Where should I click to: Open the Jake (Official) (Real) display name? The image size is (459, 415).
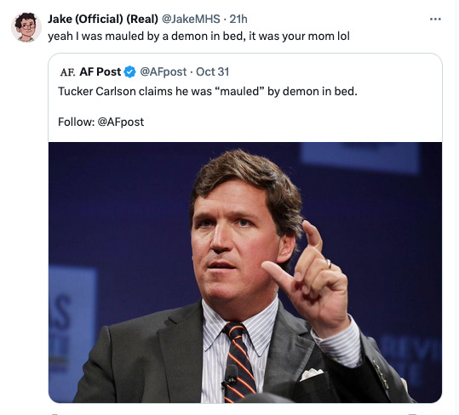pyautogui.click(x=103, y=20)
